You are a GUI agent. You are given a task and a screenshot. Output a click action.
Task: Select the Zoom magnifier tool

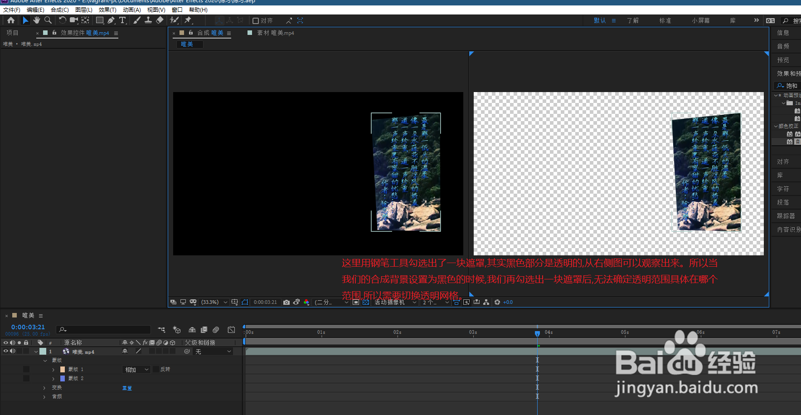48,20
